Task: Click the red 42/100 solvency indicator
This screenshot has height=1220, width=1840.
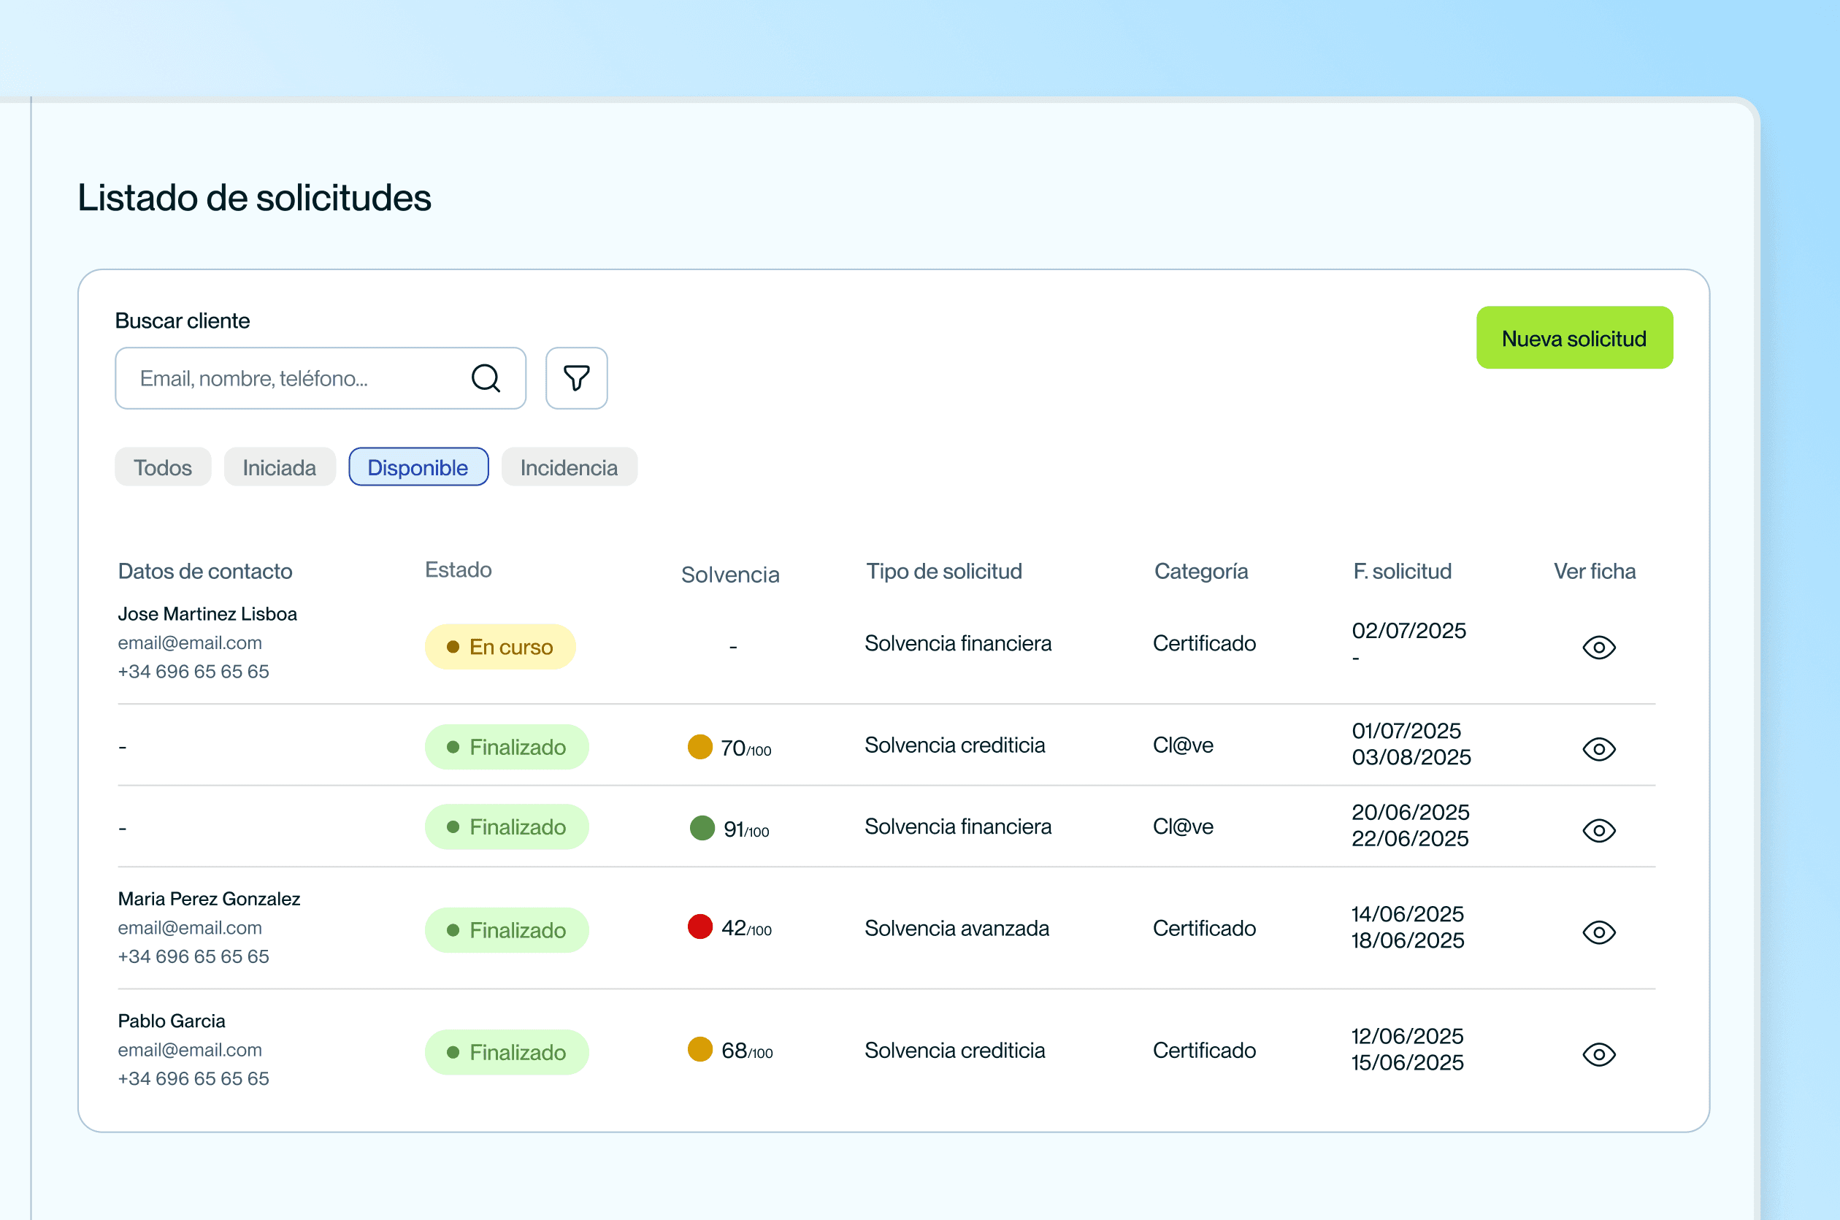Action: 700,926
